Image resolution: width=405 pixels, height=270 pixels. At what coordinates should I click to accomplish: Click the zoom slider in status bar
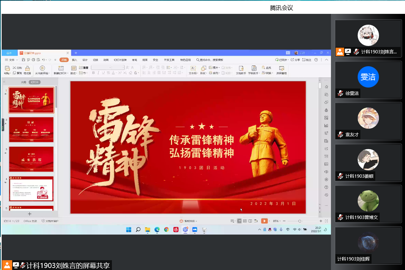click(300, 221)
